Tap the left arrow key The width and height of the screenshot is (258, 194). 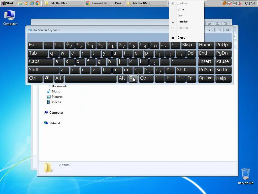coord(159,79)
